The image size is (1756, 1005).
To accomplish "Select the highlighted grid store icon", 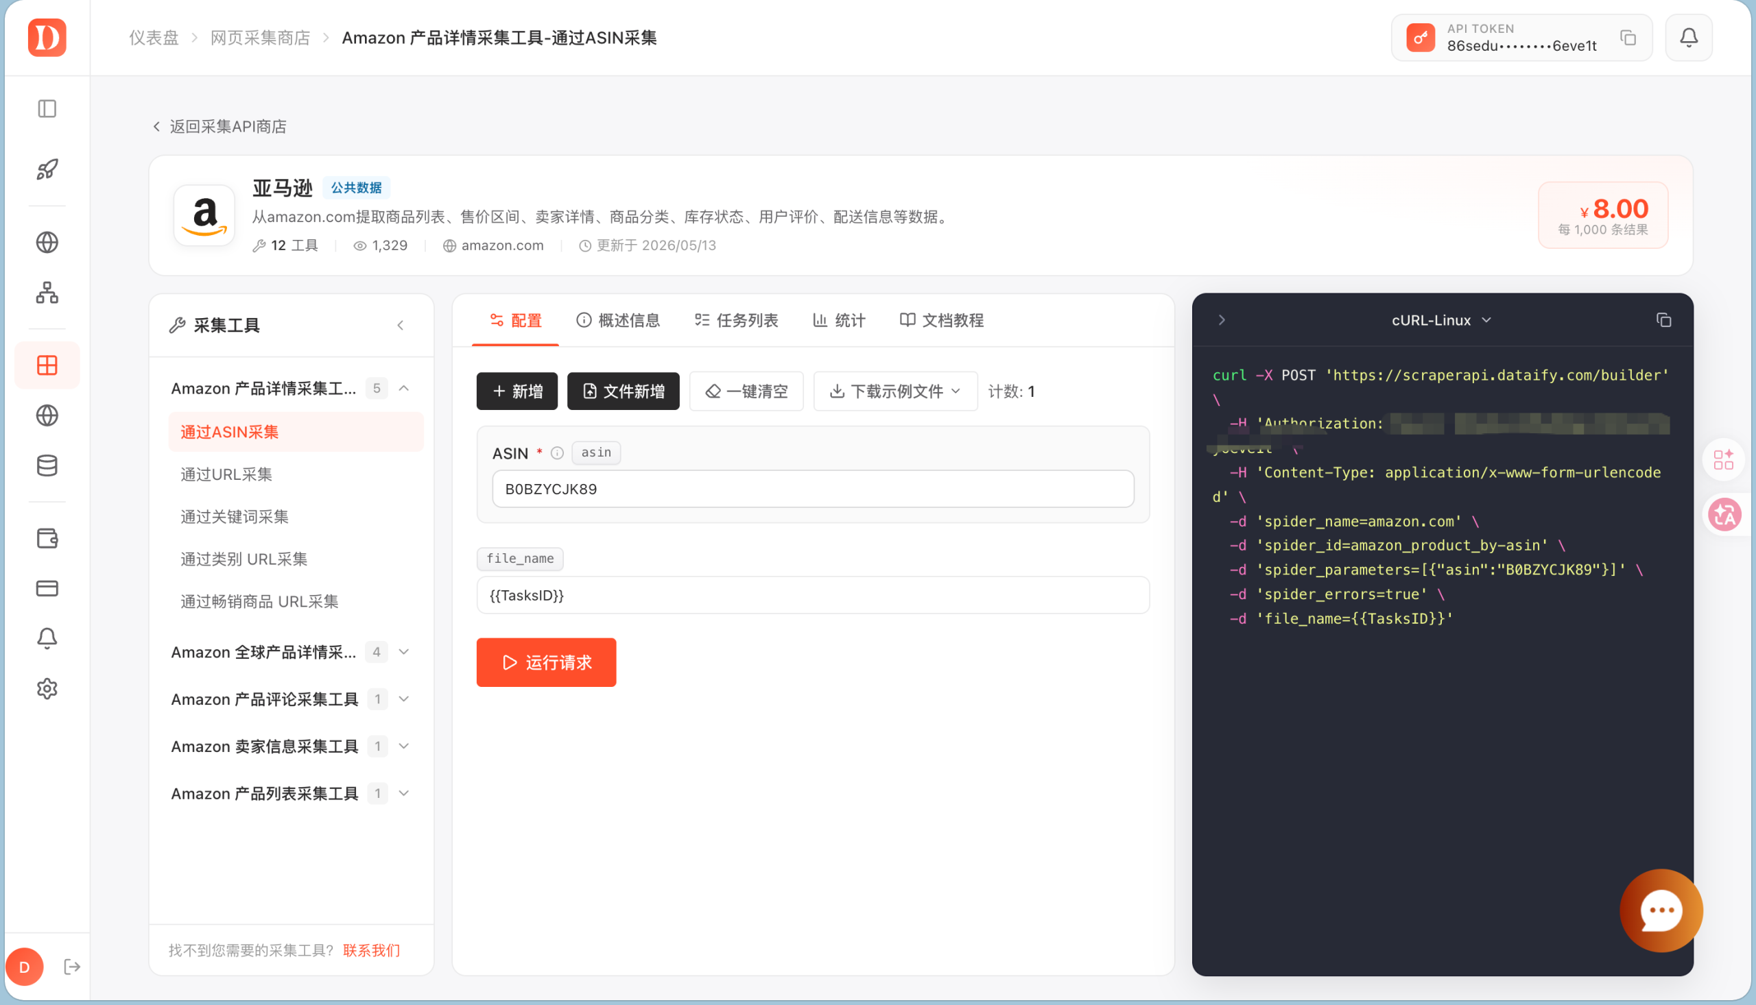I will tap(47, 365).
